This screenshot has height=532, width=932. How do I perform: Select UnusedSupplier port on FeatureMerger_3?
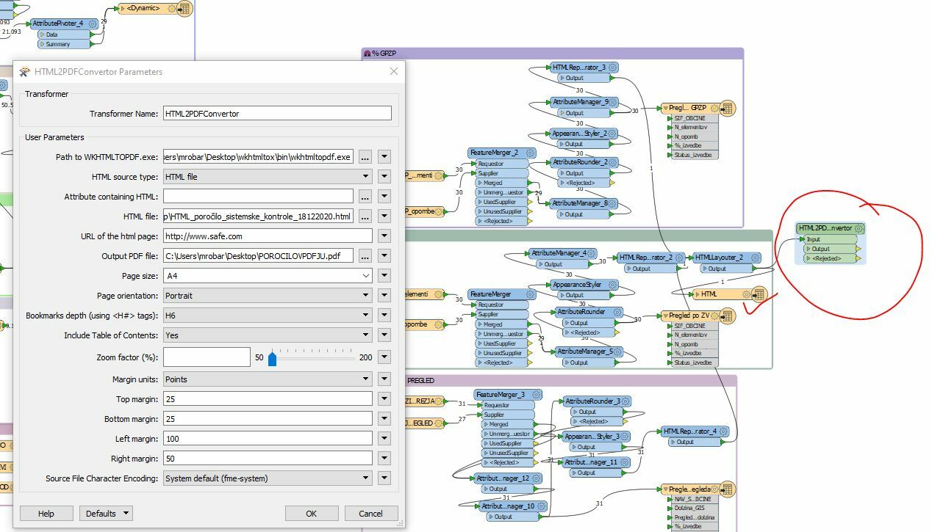point(508,453)
